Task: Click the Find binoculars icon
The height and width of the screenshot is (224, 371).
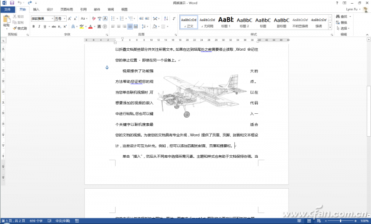Action: point(338,16)
